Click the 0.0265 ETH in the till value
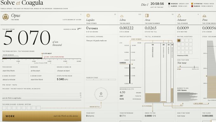The width and height of the screenshot is (216, 122). (x=151, y=28)
